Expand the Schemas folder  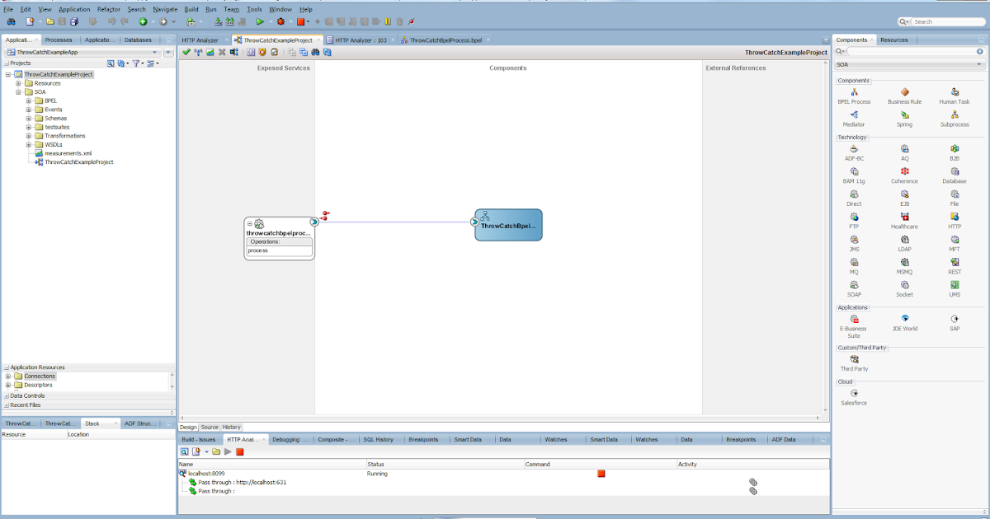pos(30,117)
